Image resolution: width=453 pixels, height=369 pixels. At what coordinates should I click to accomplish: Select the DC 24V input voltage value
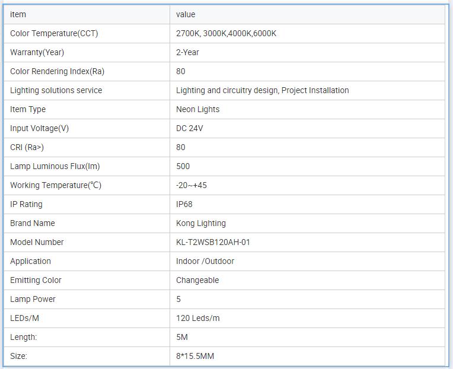(189, 128)
